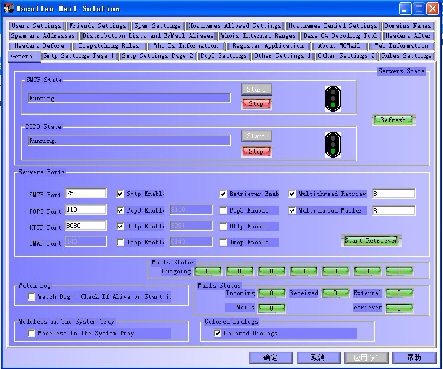Toggle the Multithread Retriever checkbox
Image resolution: width=443 pixels, height=369 pixels.
coord(292,194)
